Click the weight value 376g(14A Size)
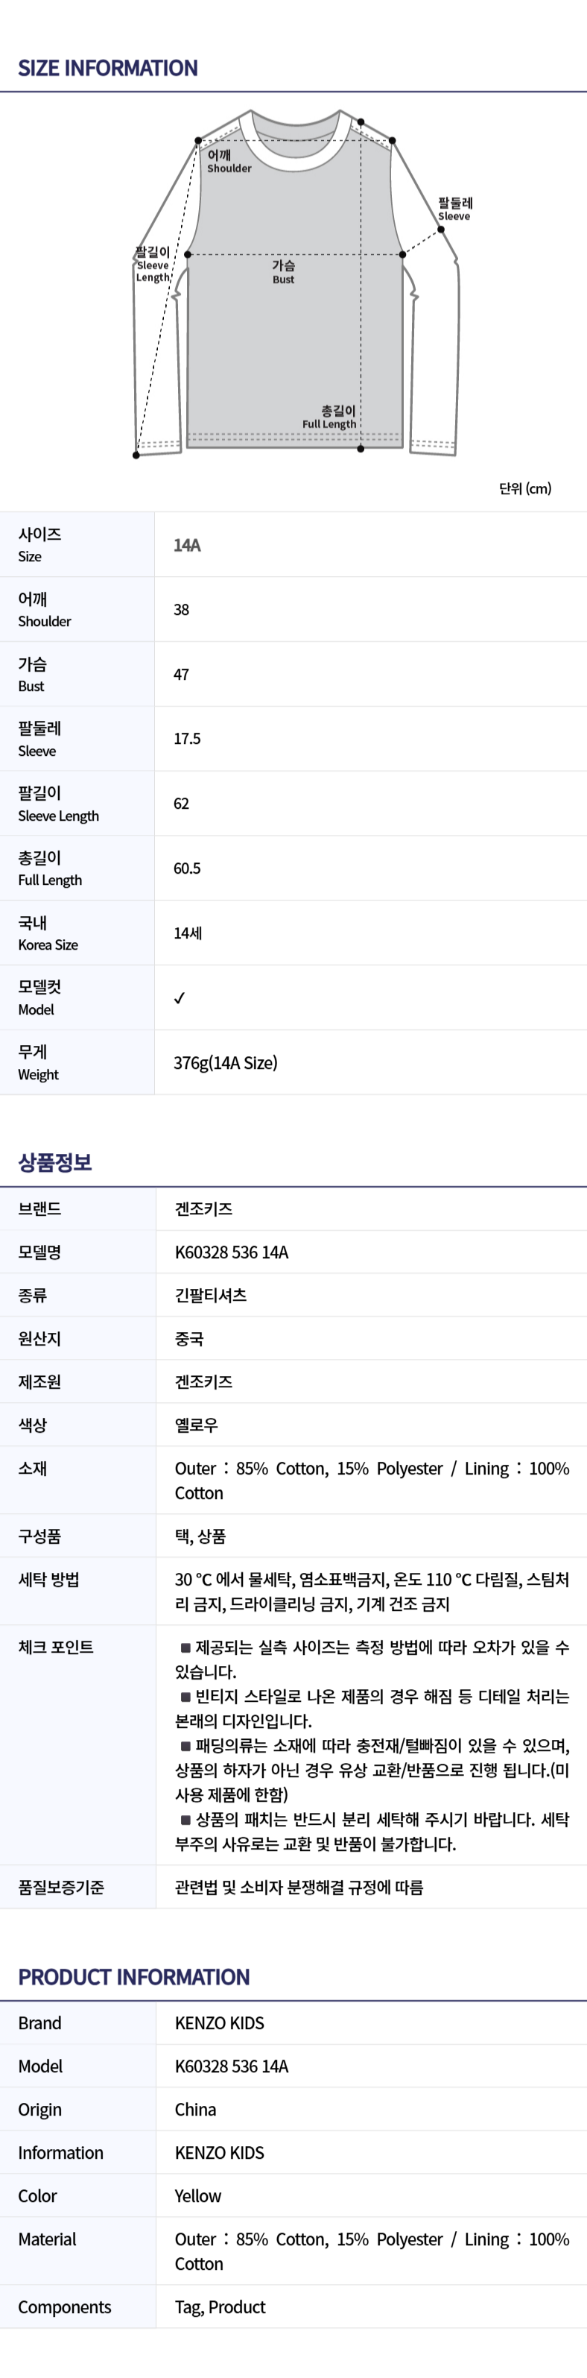587x2378 pixels. coord(226,1062)
